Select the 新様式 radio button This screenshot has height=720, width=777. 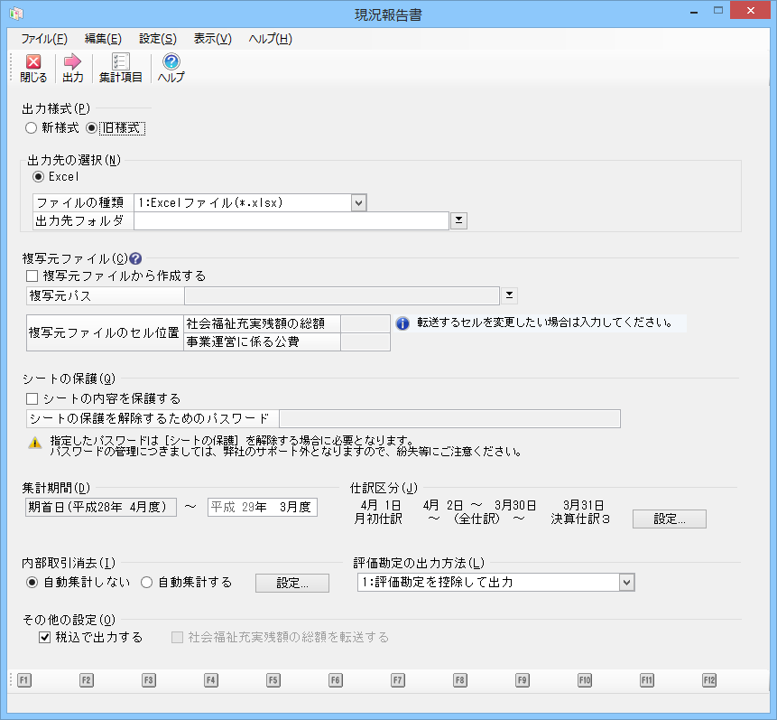pos(31,128)
